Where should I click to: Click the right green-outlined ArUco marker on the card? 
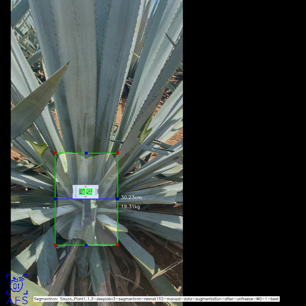point(89,192)
